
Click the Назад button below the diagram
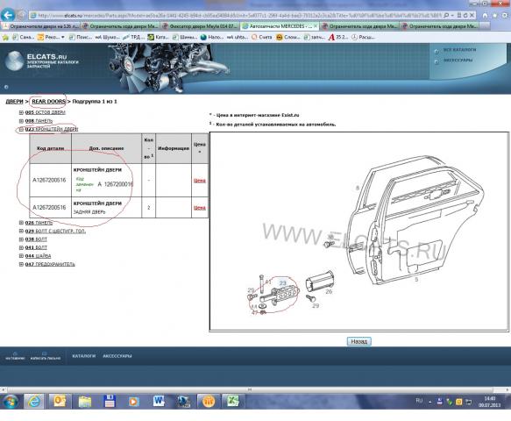(x=358, y=341)
